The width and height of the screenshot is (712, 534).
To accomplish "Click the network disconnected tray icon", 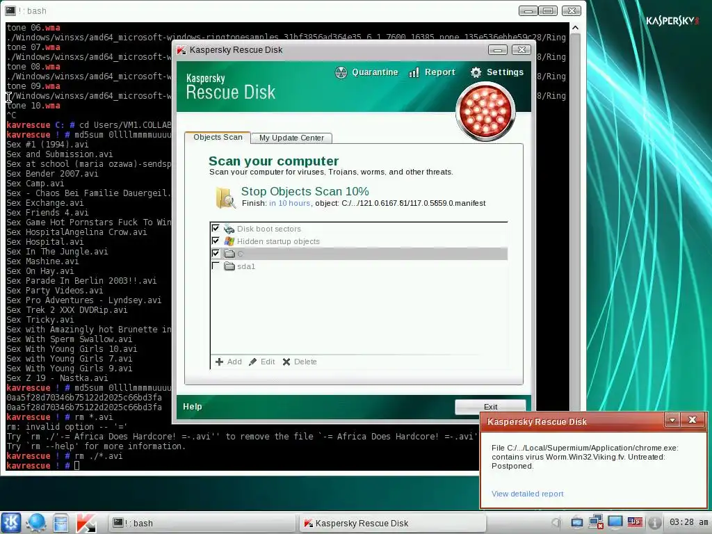I will (x=595, y=522).
